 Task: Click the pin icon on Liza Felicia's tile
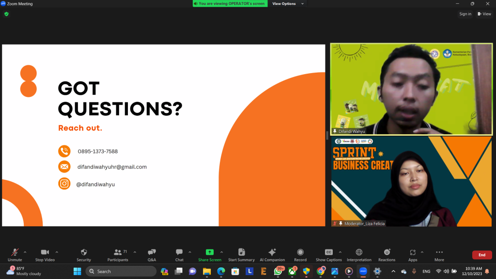coord(341,224)
